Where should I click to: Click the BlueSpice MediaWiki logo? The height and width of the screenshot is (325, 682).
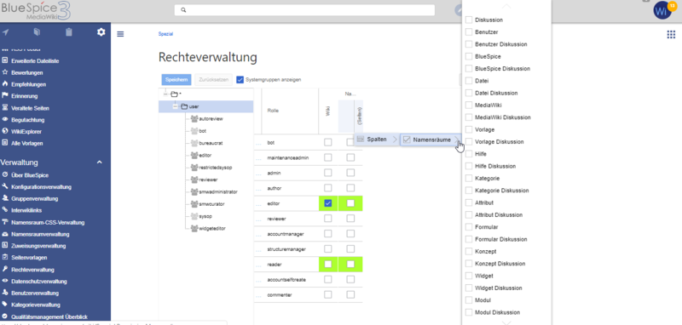pyautogui.click(x=36, y=10)
